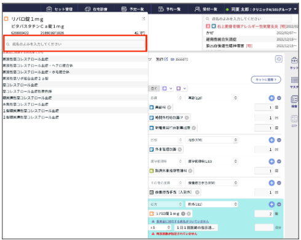
Task: Open the 院外(212) combo box
Action: point(211,204)
